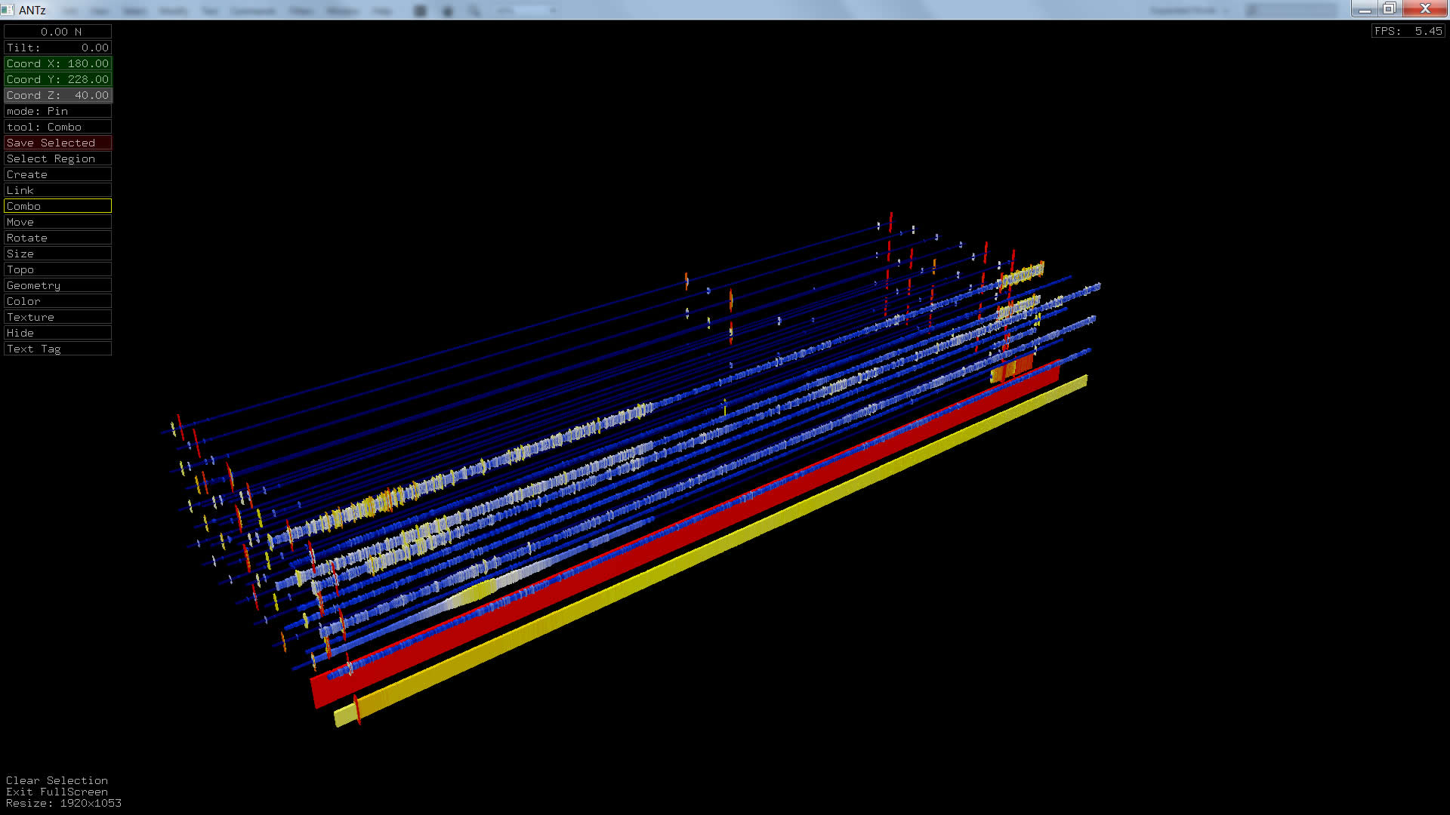Click the tool: Combo indicator
Screen dimensions: 1450x815
pos(57,127)
